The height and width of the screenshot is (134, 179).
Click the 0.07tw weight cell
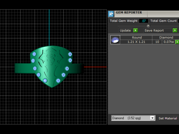point(169,42)
